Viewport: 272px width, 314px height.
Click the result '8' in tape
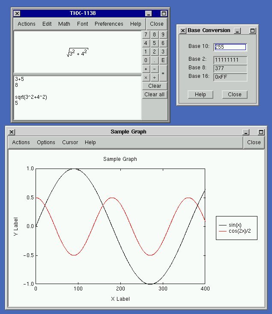(x=16, y=85)
